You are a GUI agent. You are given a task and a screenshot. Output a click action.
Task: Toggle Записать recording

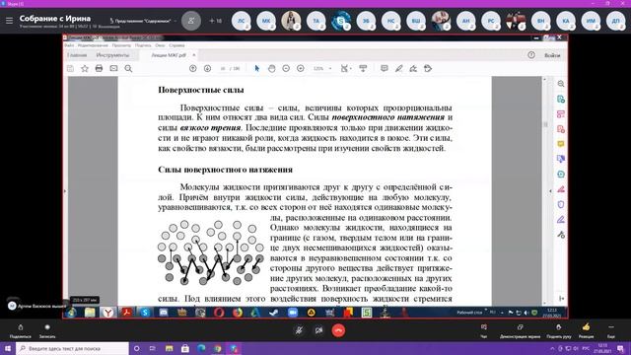pos(47,331)
